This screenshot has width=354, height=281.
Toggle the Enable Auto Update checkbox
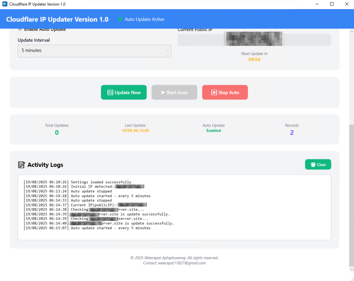pos(20,29)
